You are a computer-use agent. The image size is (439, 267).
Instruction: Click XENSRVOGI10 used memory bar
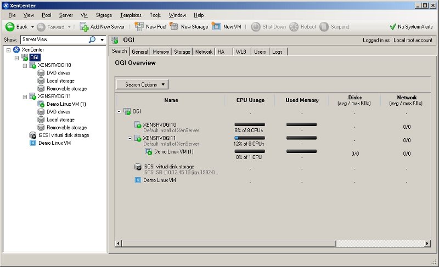(x=301, y=124)
